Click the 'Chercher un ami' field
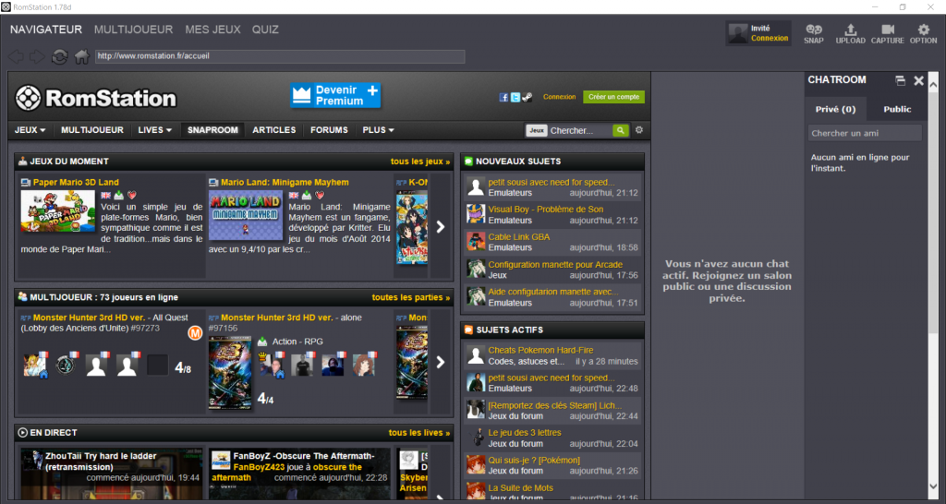Viewport: 946px width, 504px height. tap(865, 134)
